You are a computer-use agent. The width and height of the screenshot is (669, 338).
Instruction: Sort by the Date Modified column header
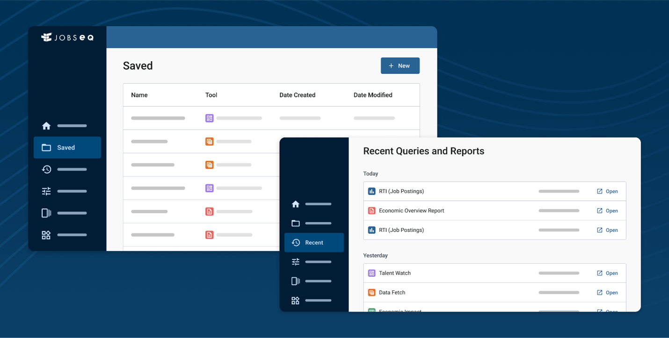(373, 95)
